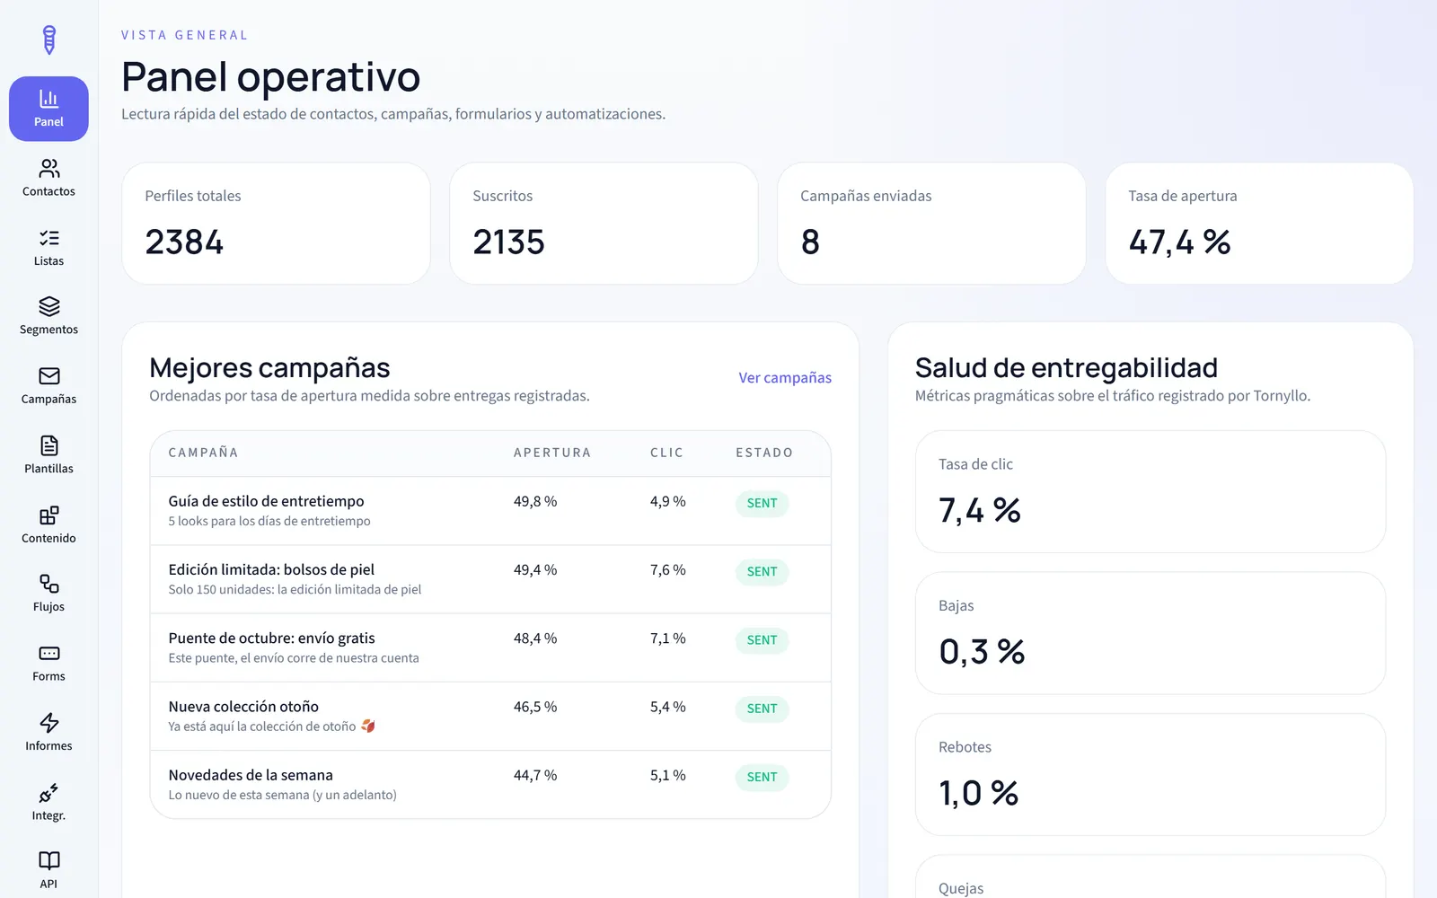The image size is (1437, 898).
Task: Open campaign Guía de estilo de entretiempo
Action: coord(266,501)
